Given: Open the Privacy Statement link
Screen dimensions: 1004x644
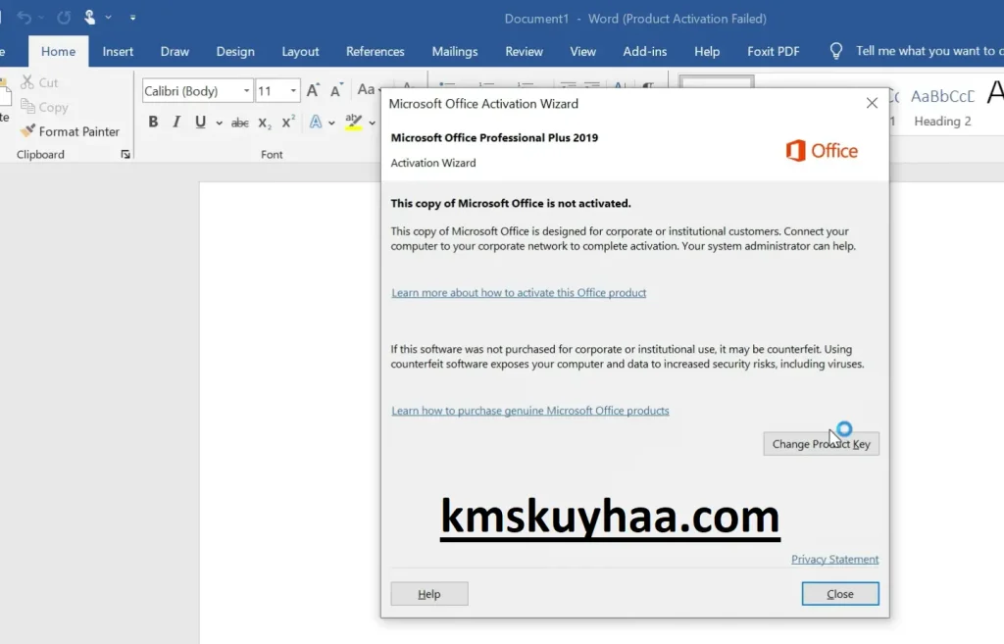Looking at the screenshot, I should click(834, 559).
